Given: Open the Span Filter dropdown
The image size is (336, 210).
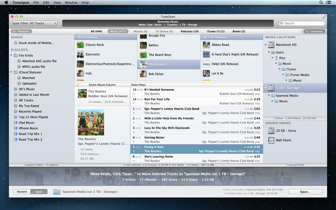Looking at the screenshot, I should pos(34,23).
